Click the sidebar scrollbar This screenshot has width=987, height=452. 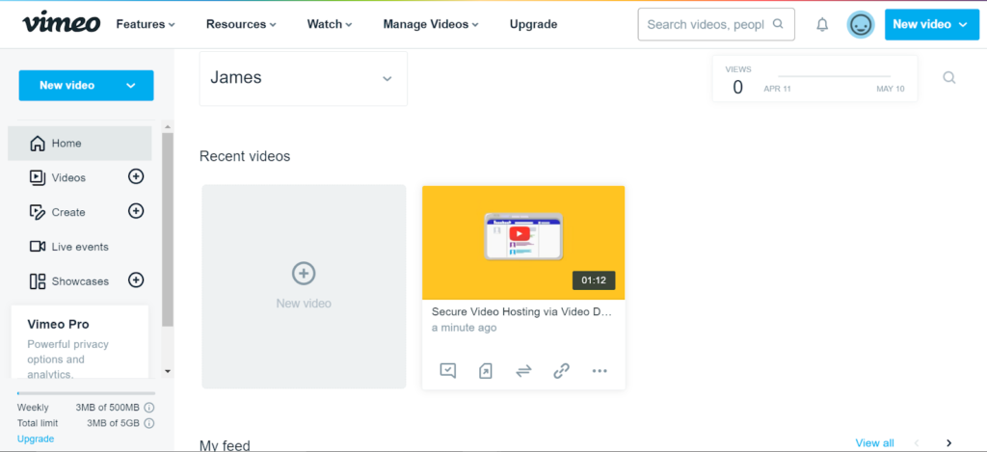pos(168,229)
